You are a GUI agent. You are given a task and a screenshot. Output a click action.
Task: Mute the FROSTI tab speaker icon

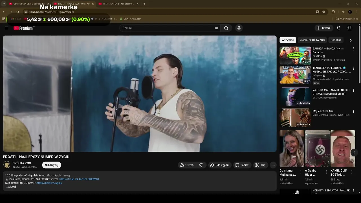pyautogui.click(x=88, y=4)
